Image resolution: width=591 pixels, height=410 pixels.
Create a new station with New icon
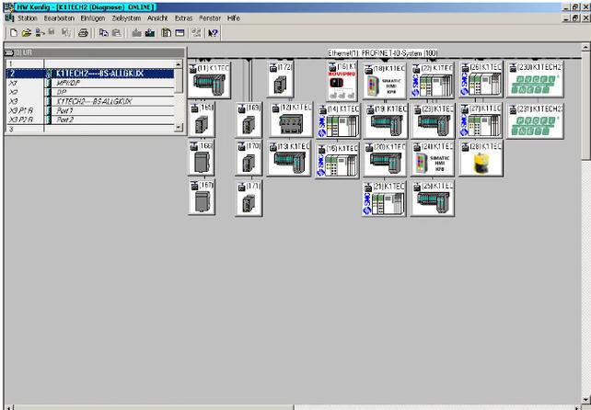point(14,33)
